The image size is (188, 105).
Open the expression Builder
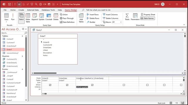click(91, 22)
